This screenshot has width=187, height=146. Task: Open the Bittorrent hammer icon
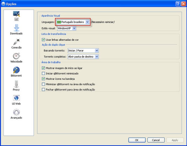[x=16, y=70]
